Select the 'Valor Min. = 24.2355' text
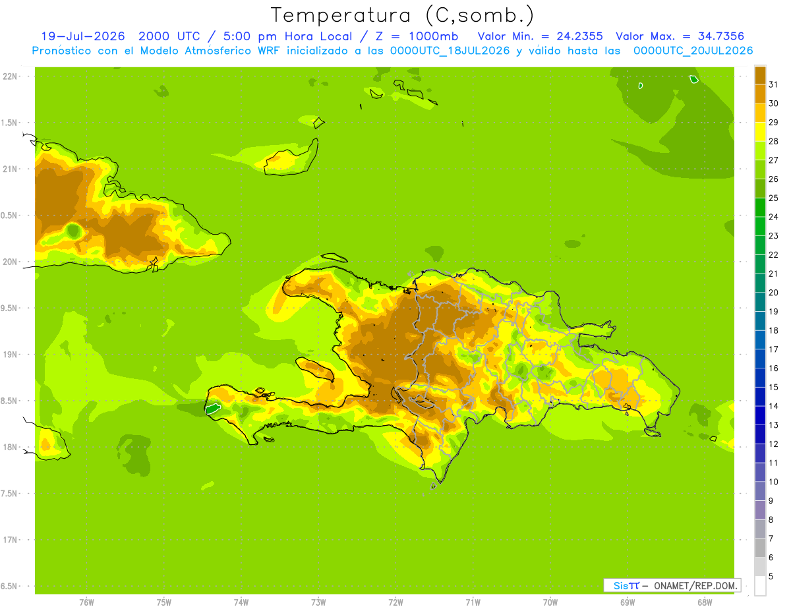This screenshot has height=611, width=791. pyautogui.click(x=540, y=36)
